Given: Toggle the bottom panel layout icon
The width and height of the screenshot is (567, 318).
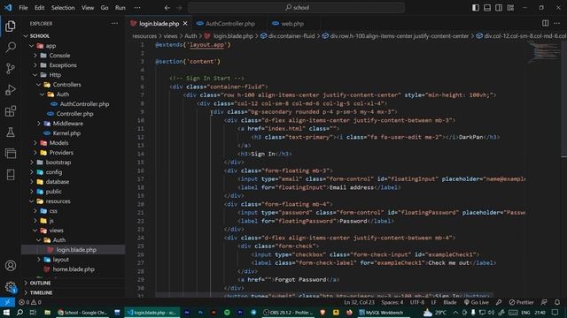Looking at the screenshot, I should pos(487,8).
